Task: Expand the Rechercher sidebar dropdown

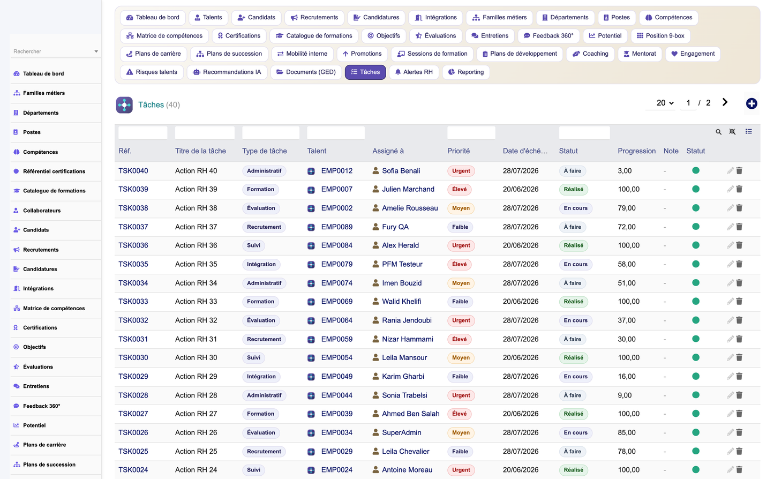Action: coord(96,51)
